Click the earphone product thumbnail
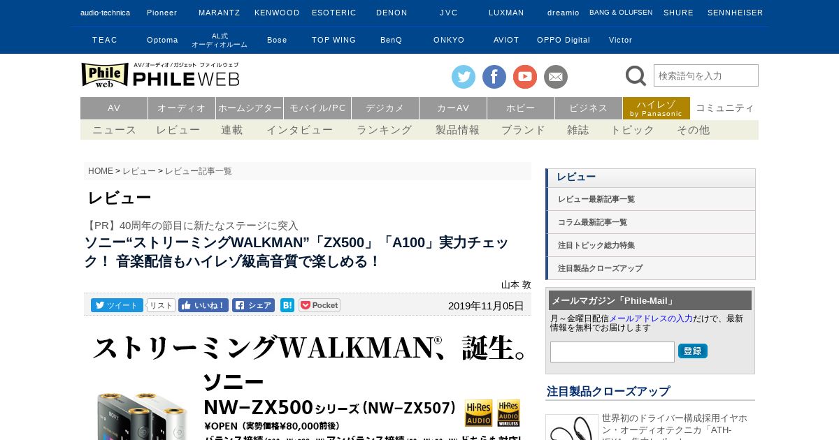This screenshot has height=440, width=839. [x=572, y=427]
